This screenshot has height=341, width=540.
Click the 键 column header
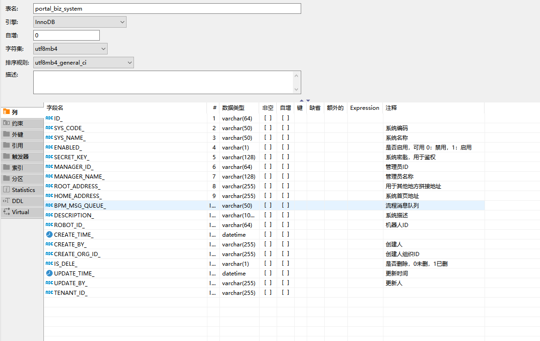tap(300, 108)
